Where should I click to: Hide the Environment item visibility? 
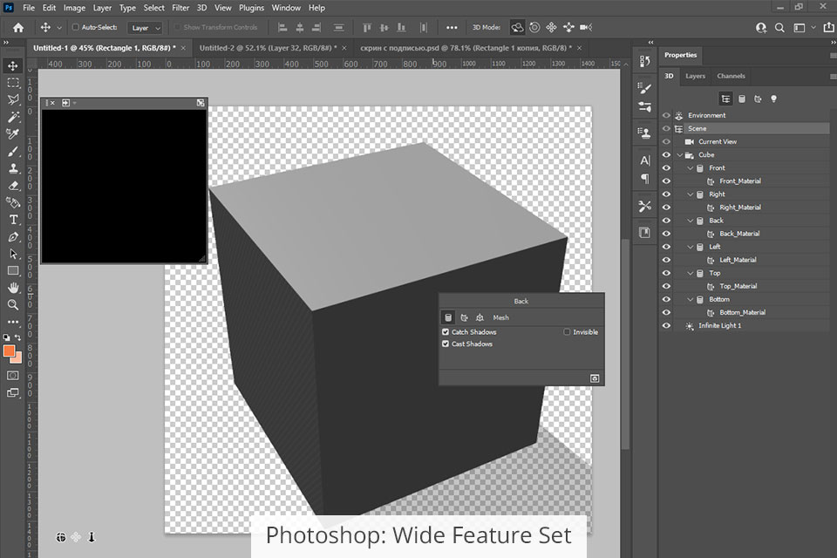666,115
